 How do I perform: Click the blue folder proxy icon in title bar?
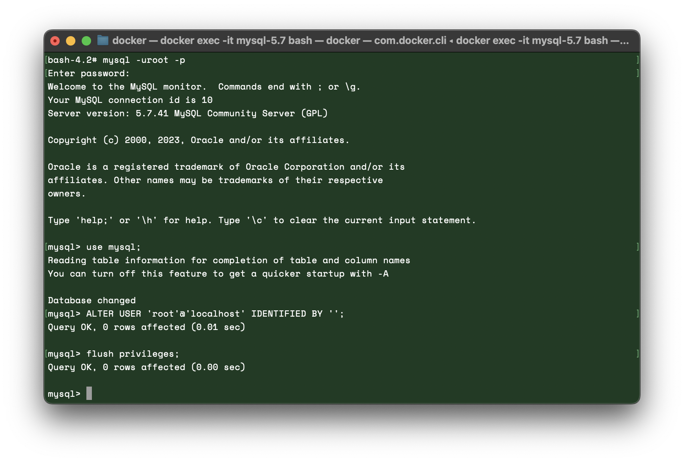click(103, 40)
